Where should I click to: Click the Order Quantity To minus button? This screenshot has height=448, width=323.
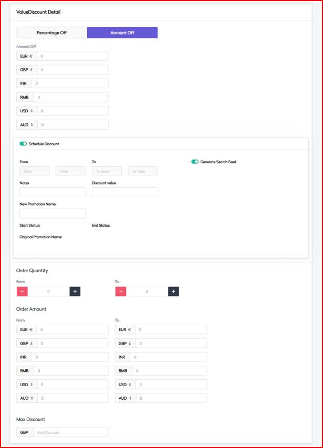pyautogui.click(x=121, y=291)
